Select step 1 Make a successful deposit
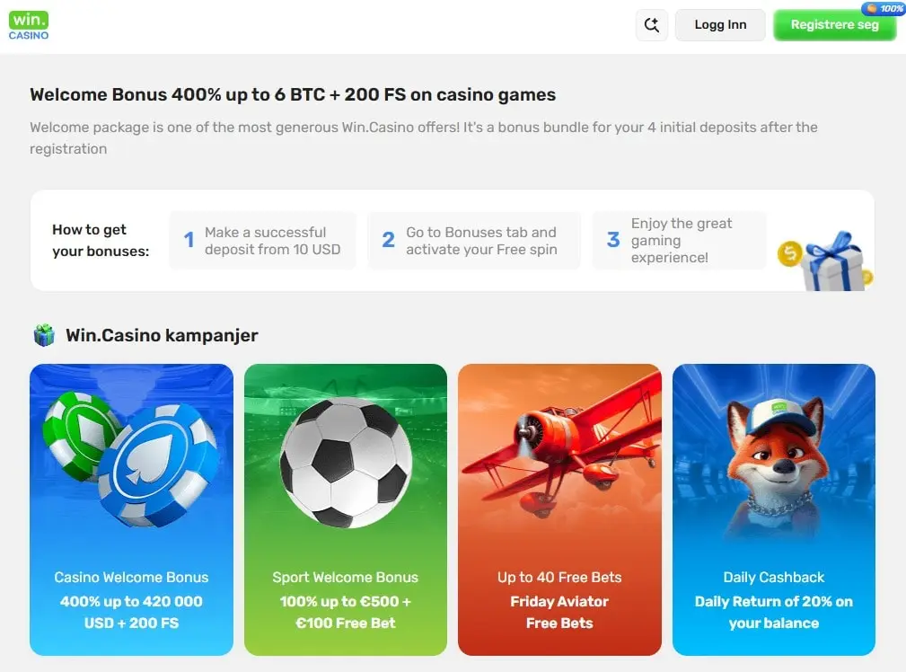 263,241
